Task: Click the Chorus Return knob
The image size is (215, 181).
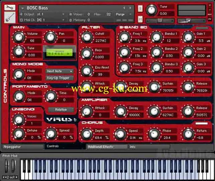Action: coord(189,134)
